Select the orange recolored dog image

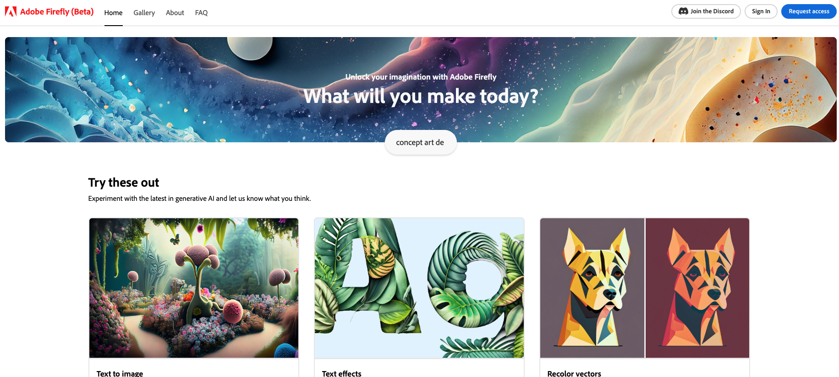coord(697,288)
